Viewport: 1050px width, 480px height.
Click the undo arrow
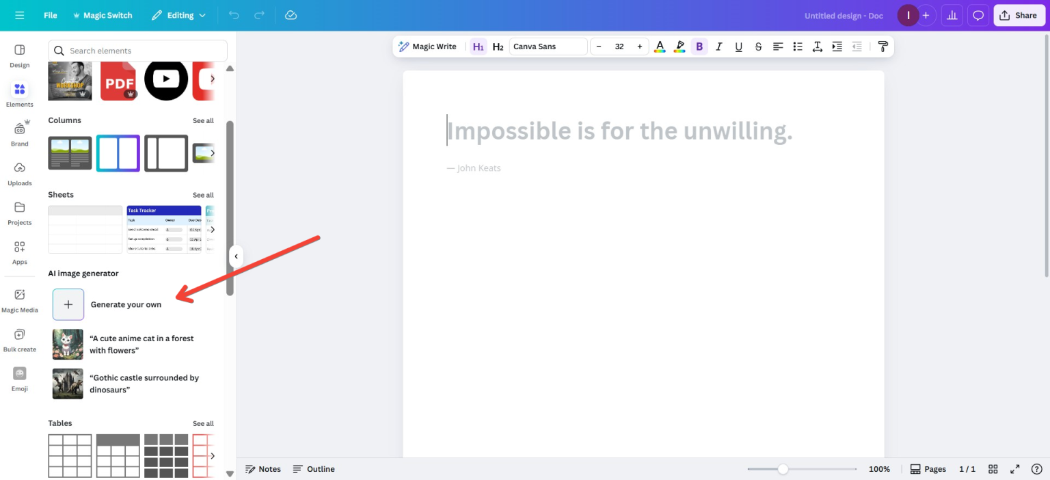pos(234,15)
